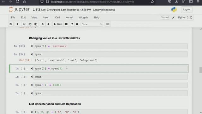Paste cells below icon

pos(36,24)
